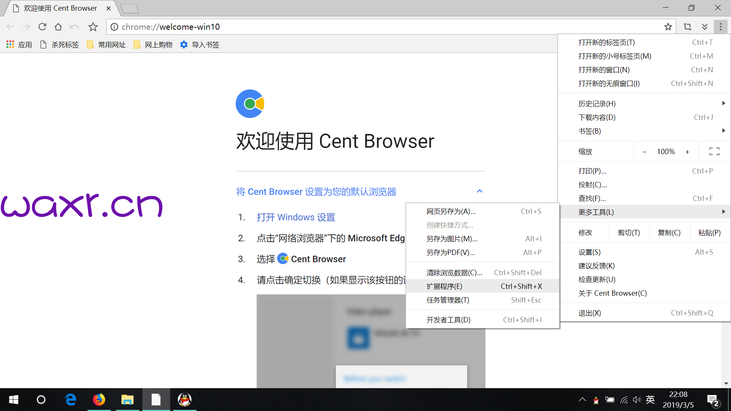Choose 另存为PDF(V)...
The image size is (731, 411).
483,252
